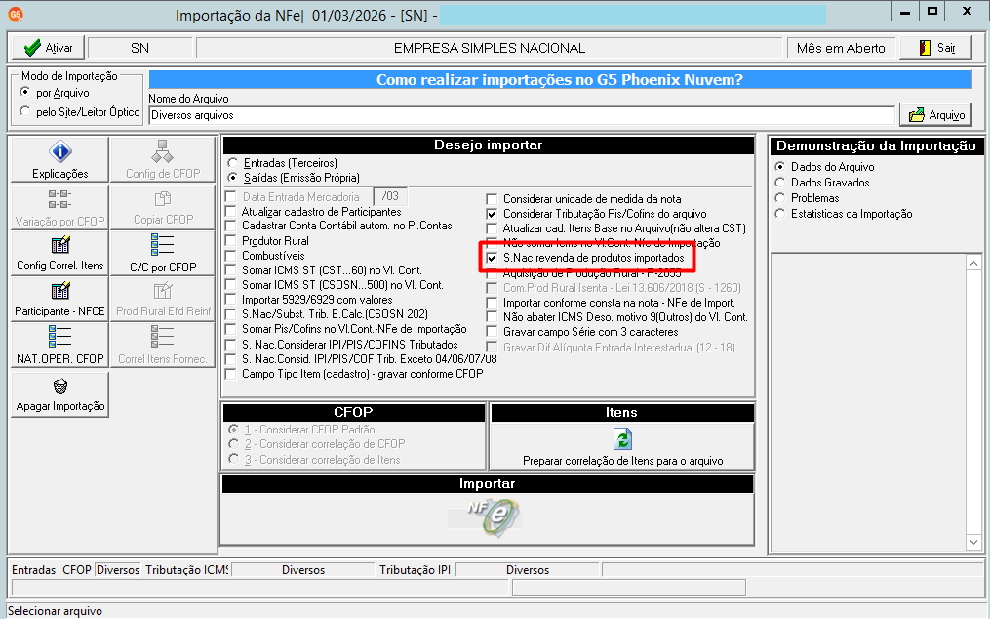
Task: Click 'Mês em Aberto' status label
Action: pos(841,48)
